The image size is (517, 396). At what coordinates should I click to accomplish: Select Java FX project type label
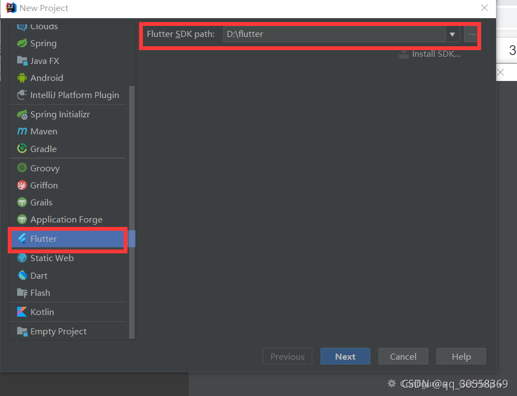click(45, 61)
